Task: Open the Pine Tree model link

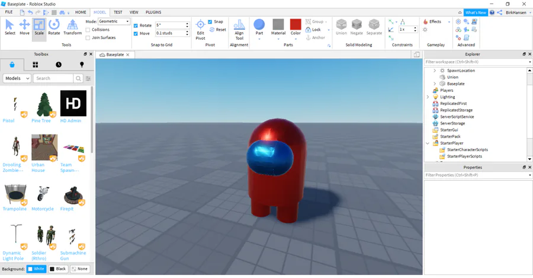Action: [x=41, y=121]
